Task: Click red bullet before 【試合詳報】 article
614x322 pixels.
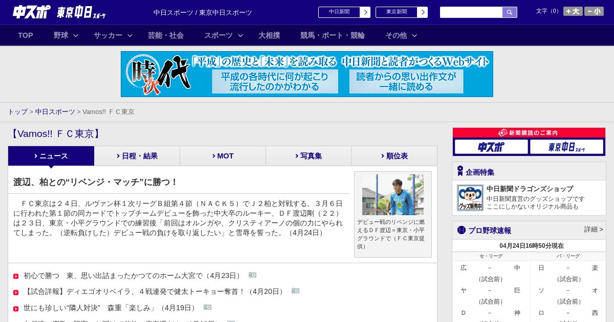Action: (16, 292)
